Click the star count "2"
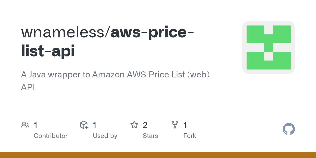The image size is (316, 158). [x=145, y=125]
